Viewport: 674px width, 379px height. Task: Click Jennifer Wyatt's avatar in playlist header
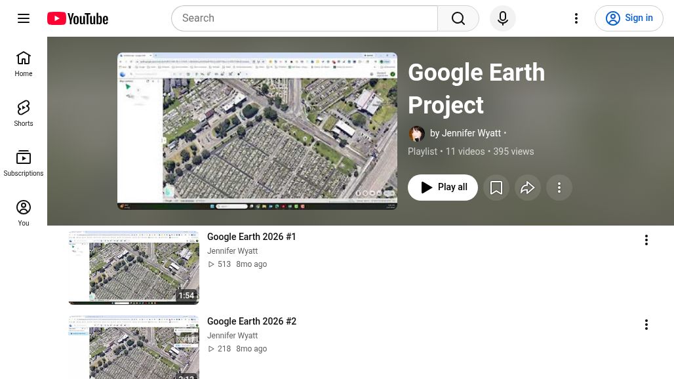416,134
